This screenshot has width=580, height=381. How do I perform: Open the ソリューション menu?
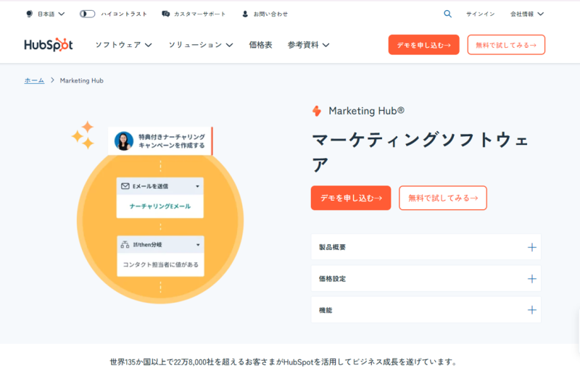coord(201,45)
